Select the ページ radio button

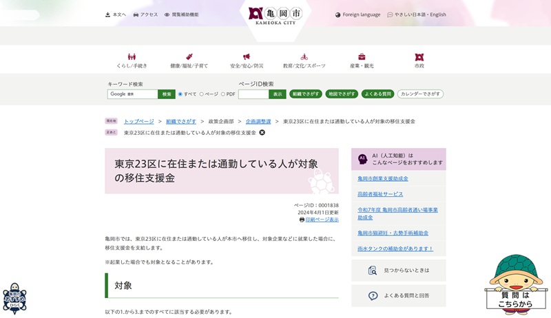(202, 94)
